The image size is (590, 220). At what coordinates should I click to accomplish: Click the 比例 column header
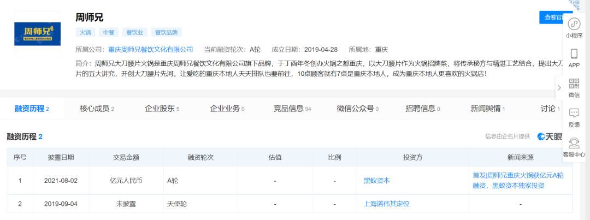point(334,157)
